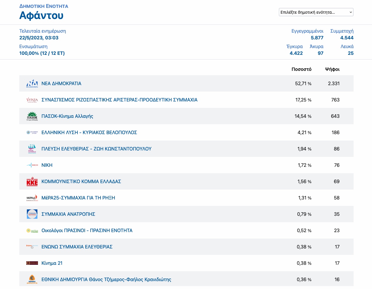372x289 pixels.
Task: Open the ΝΙΚΗ party name link
Action: pyautogui.click(x=47, y=165)
